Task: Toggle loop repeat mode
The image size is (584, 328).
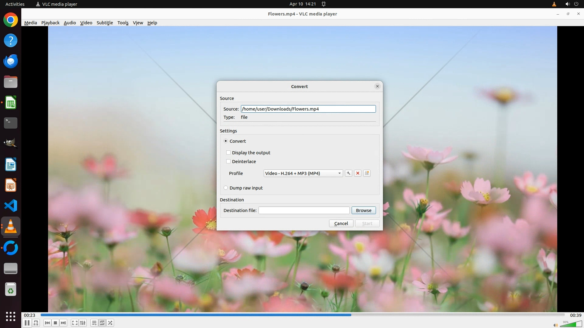Action: pos(102,323)
